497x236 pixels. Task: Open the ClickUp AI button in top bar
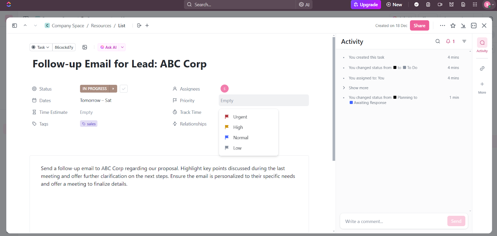(304, 5)
